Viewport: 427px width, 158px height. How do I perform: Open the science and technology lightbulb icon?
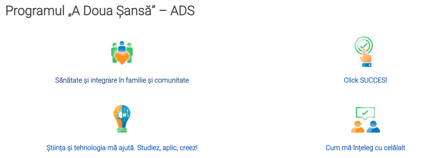(122, 119)
